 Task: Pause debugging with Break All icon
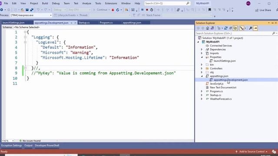point(142,10)
